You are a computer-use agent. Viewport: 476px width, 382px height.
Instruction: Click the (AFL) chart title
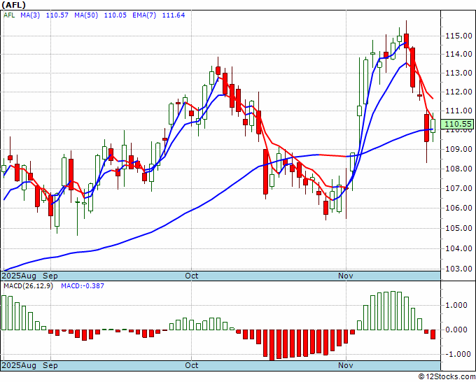coord(14,5)
